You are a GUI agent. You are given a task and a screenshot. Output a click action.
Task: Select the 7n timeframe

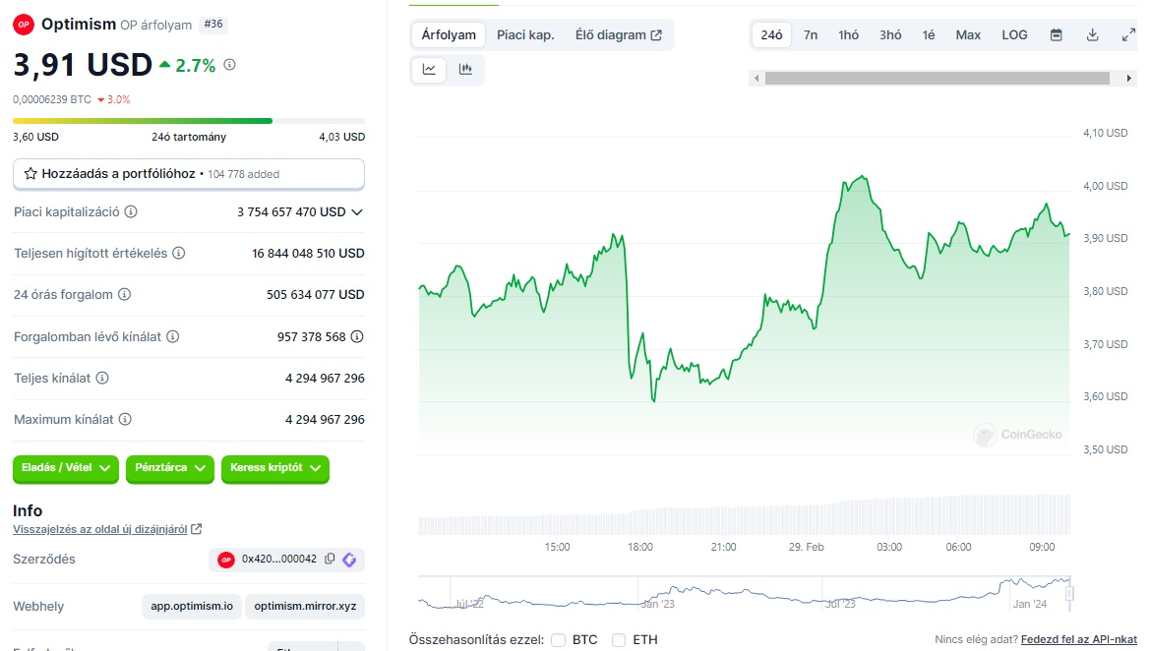click(811, 35)
